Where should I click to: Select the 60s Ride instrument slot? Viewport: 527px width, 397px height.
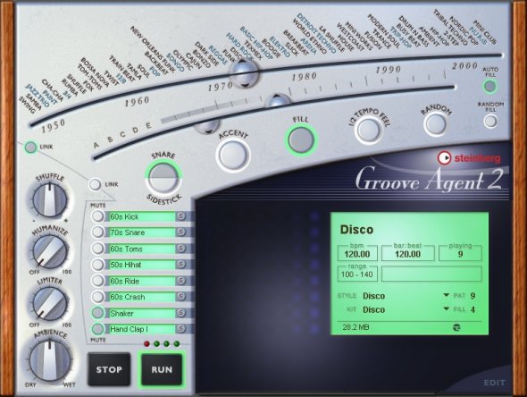tap(141, 281)
